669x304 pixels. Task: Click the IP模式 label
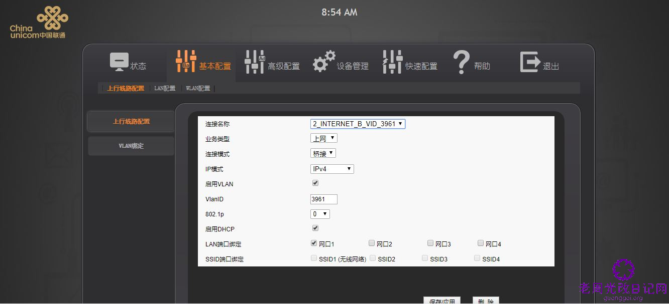pyautogui.click(x=214, y=169)
